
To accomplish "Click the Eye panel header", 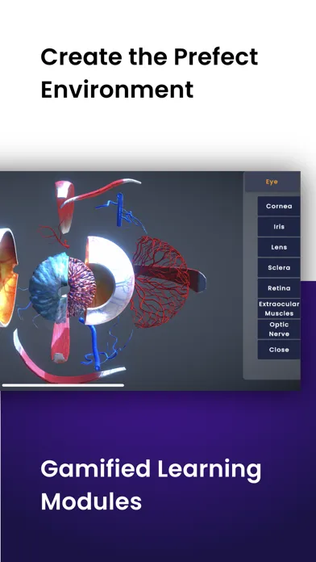I will click(272, 182).
